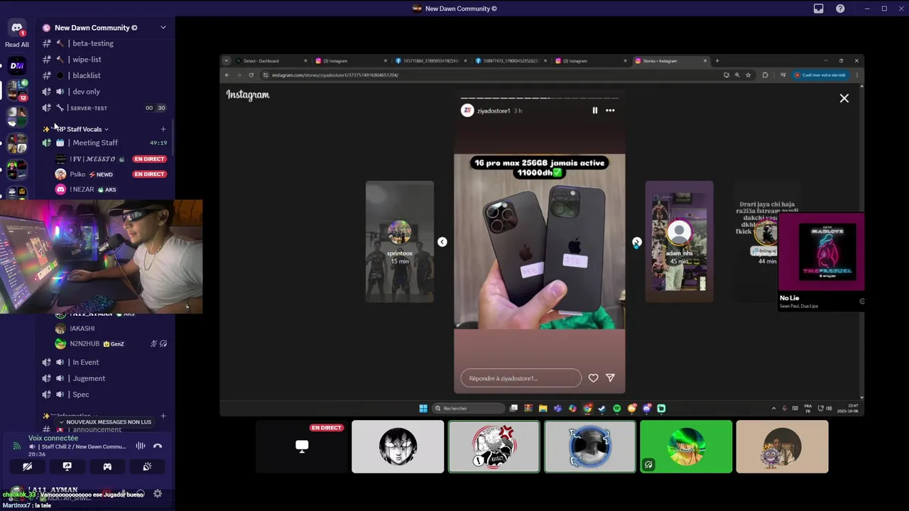Open voice connection signal details icon

tap(16, 446)
